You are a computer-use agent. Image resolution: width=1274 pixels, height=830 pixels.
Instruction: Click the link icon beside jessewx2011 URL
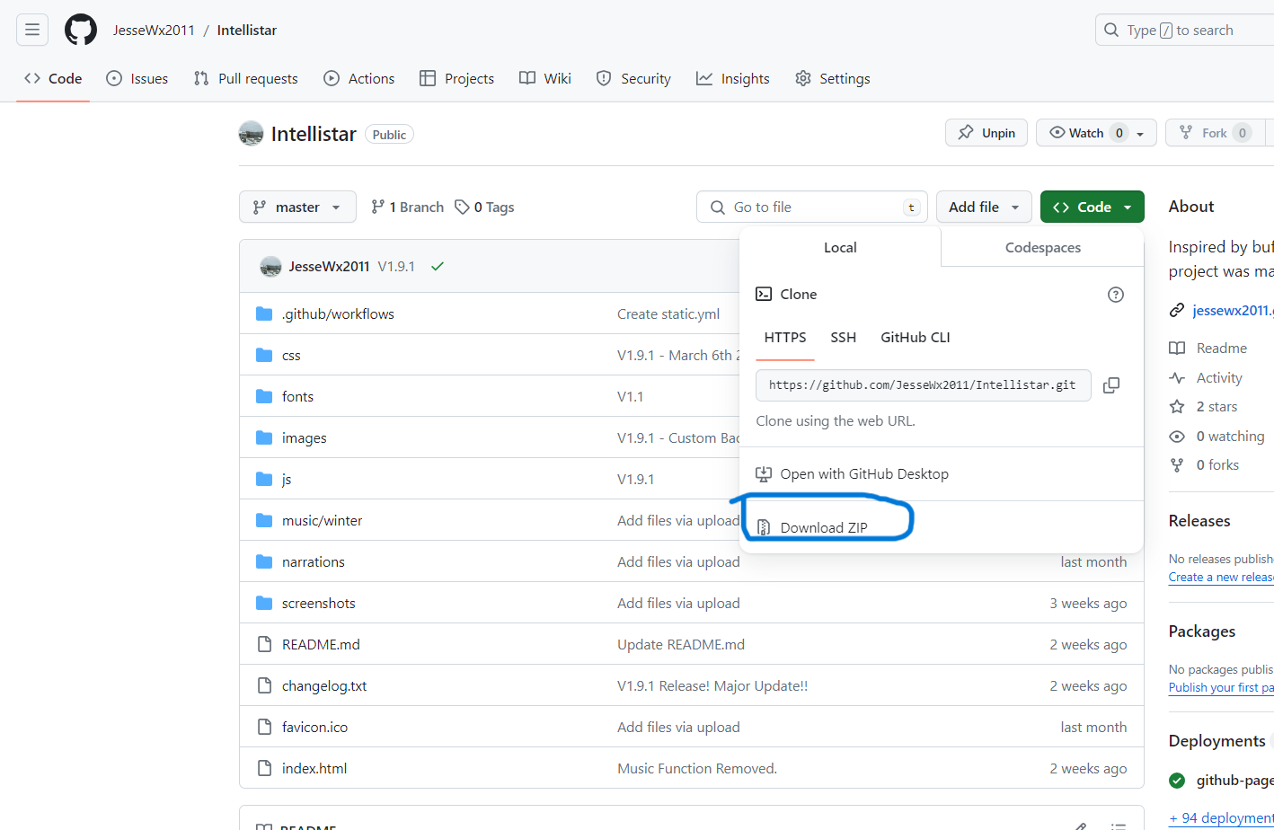(1177, 310)
